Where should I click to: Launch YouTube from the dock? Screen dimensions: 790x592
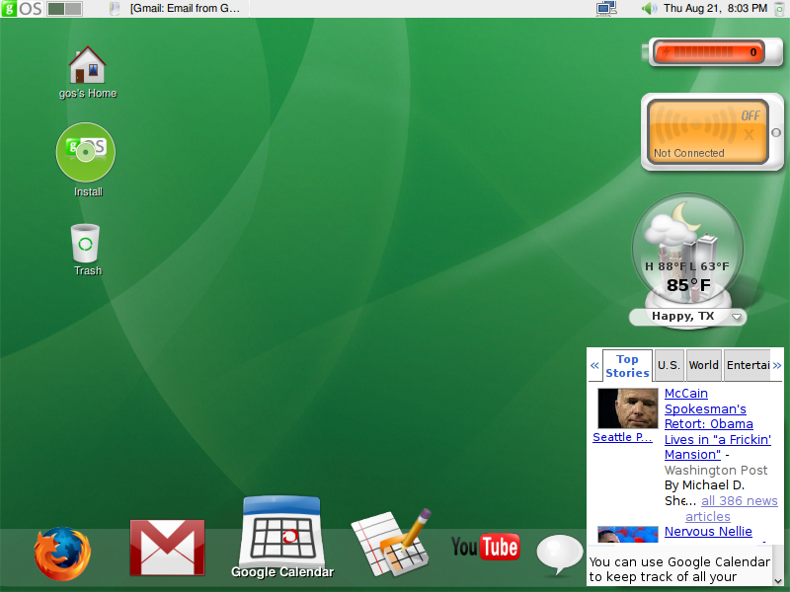[x=485, y=547]
